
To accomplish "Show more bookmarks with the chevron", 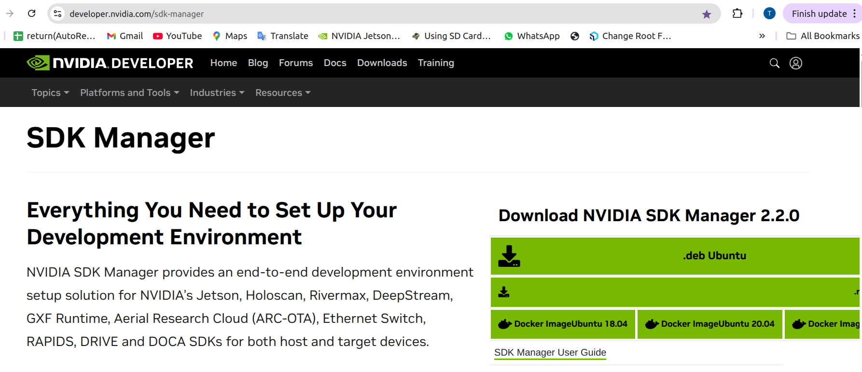I will (x=762, y=36).
